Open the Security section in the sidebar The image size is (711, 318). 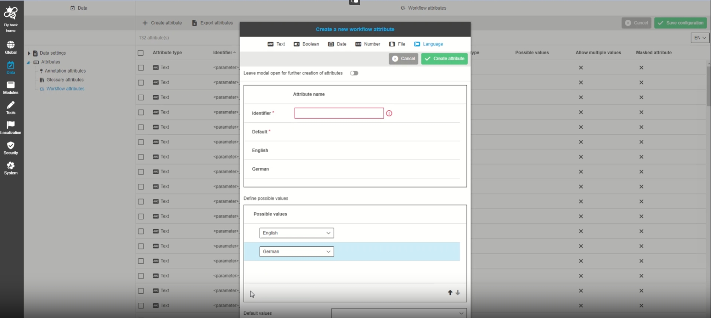pyautogui.click(x=11, y=148)
